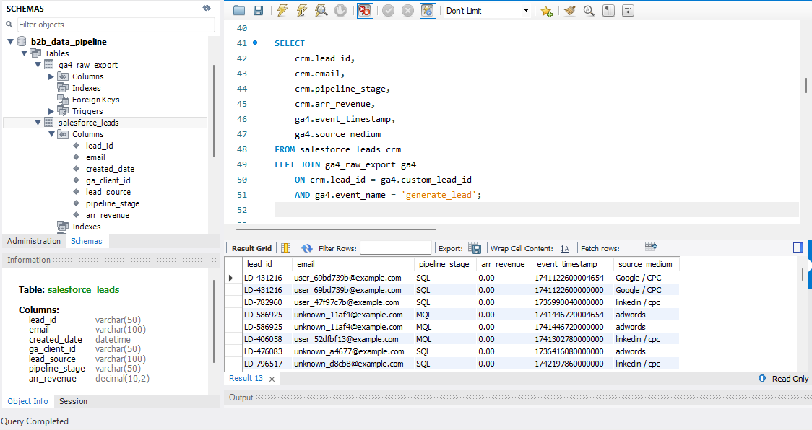Run explain plan for statement
812x430 pixels.
pos(321,10)
